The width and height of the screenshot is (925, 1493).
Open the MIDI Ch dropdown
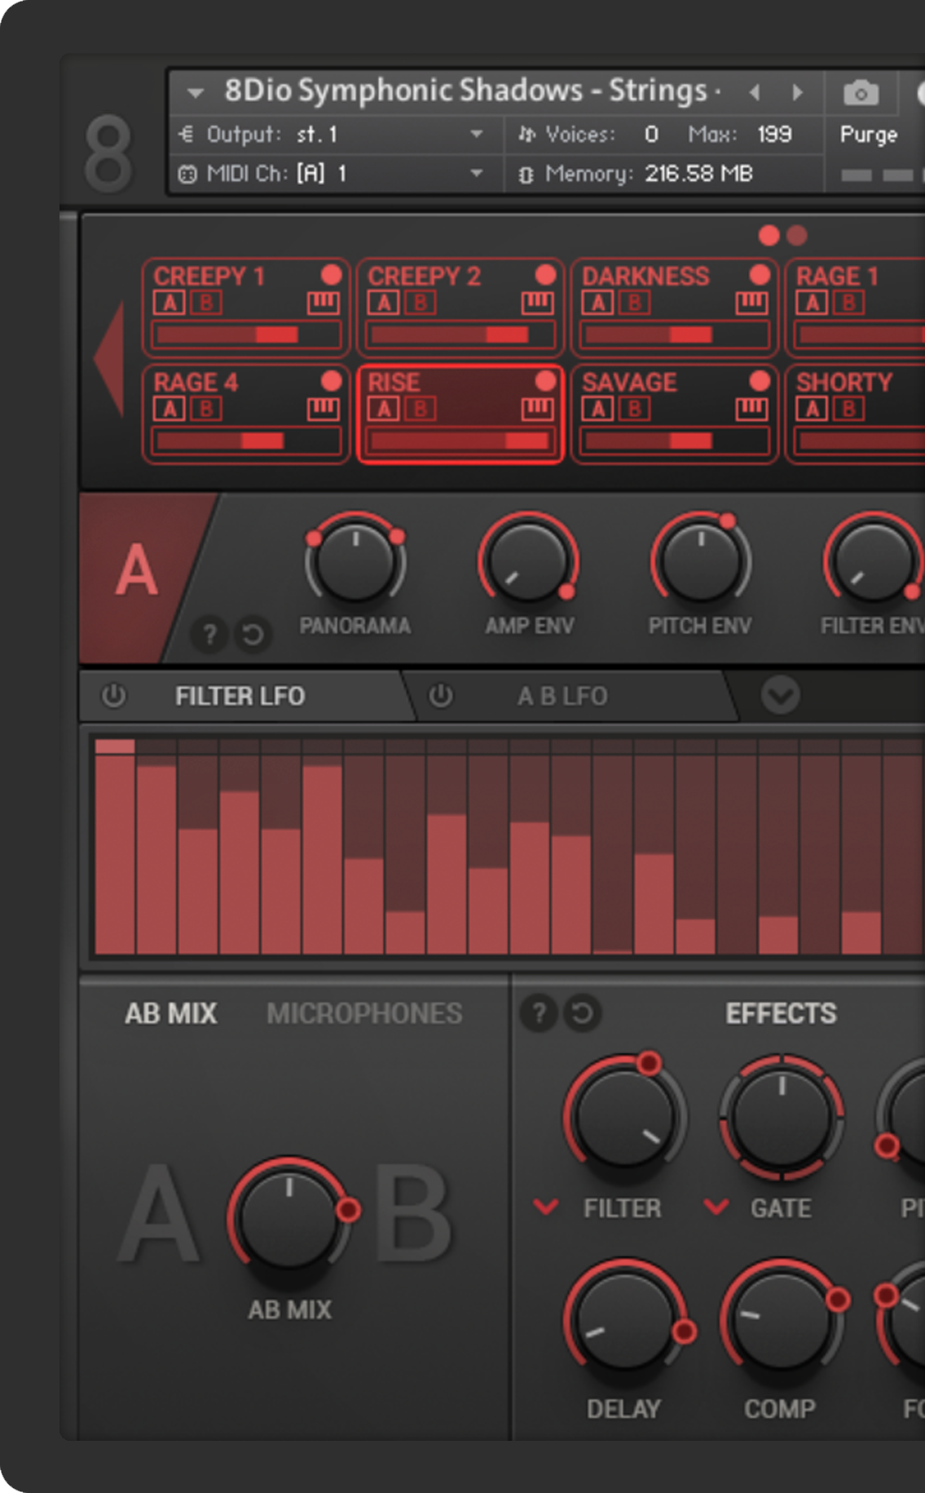pyautogui.click(x=477, y=173)
